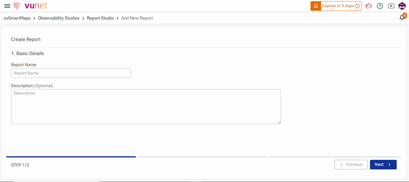Click the Next button
Screen dimensions: 409x182
coord(383,165)
